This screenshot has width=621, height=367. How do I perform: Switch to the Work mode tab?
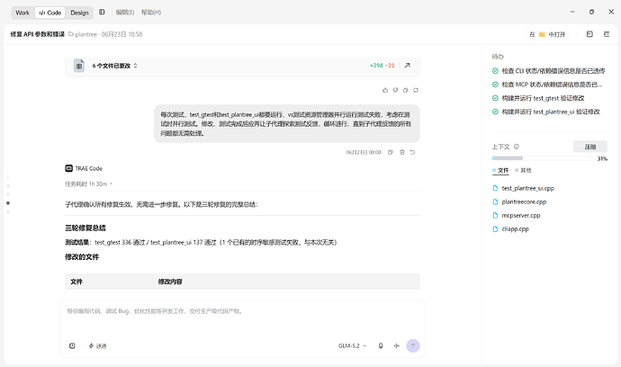coord(22,13)
